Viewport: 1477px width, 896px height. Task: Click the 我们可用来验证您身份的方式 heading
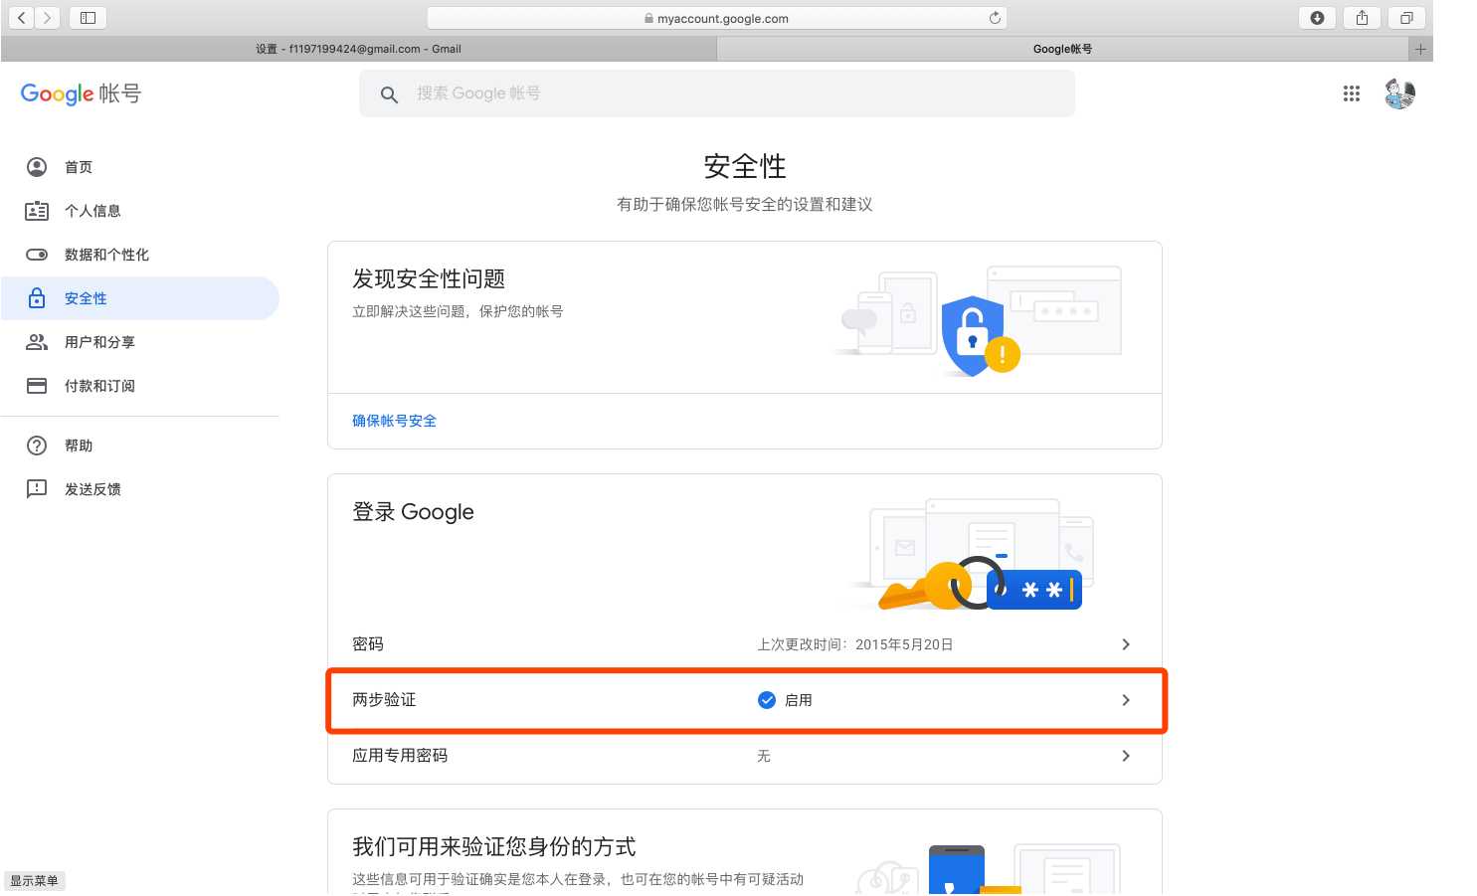494,847
